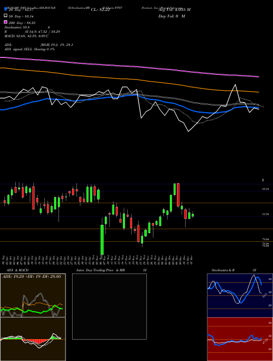Viewport: 273px width, 361px height.
Task: Click the 'CL: 82.22' closing price text
Action: [100, 10]
